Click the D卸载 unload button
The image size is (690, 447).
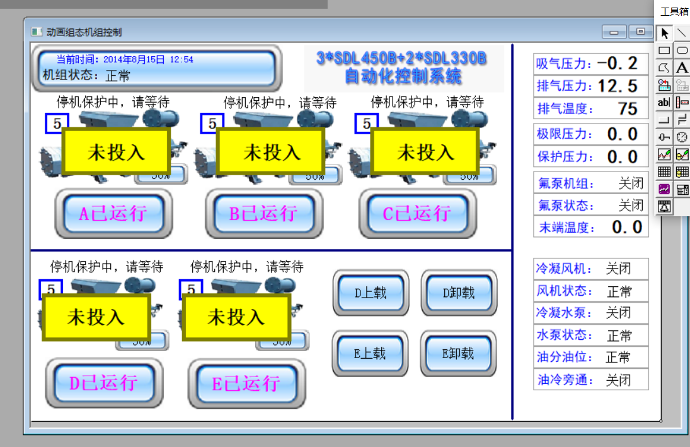click(x=458, y=293)
